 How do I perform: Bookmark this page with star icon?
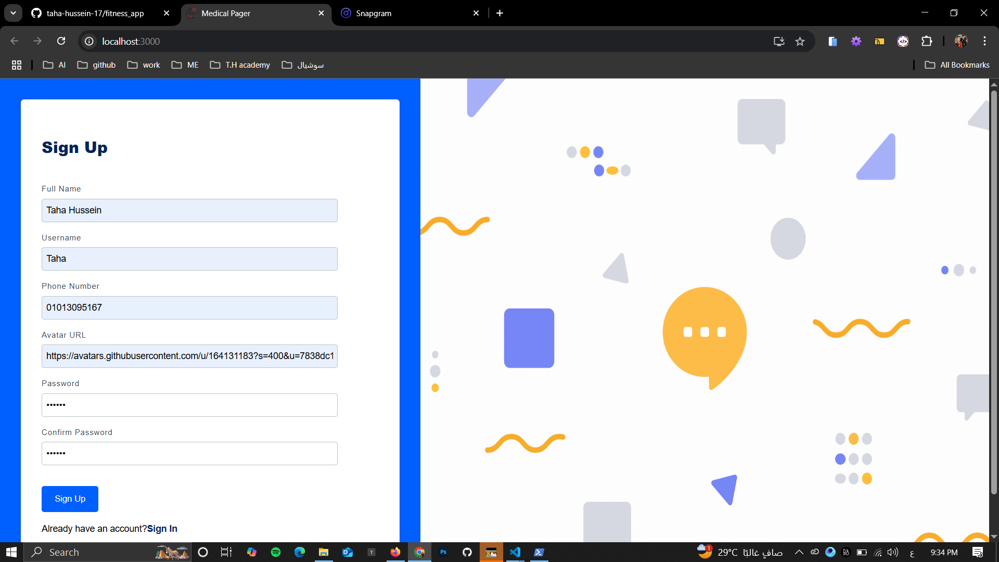pos(800,41)
